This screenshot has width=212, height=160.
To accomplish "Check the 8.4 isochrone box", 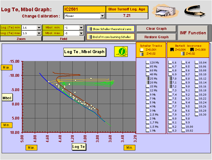I will pos(183,62).
